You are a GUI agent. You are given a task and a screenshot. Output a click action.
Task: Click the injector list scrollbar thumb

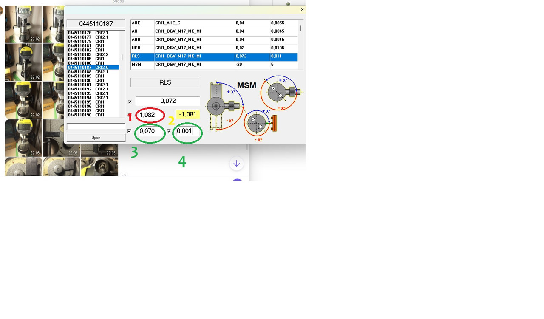tap(122, 57)
